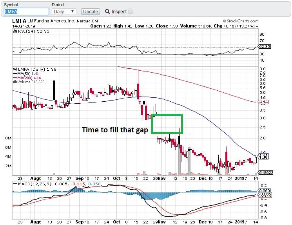Click the Low 1.20 header value

pos(144,26)
